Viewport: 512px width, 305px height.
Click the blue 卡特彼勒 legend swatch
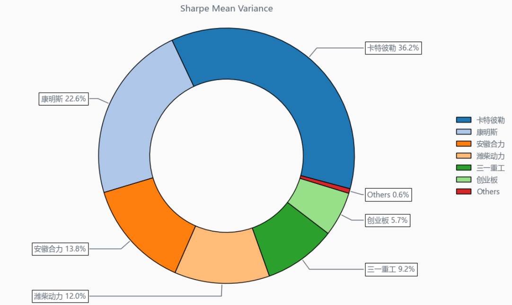point(464,120)
